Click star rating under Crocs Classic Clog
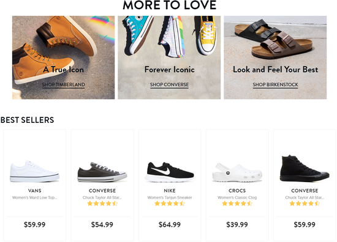337x242 pixels. pyautogui.click(x=237, y=204)
